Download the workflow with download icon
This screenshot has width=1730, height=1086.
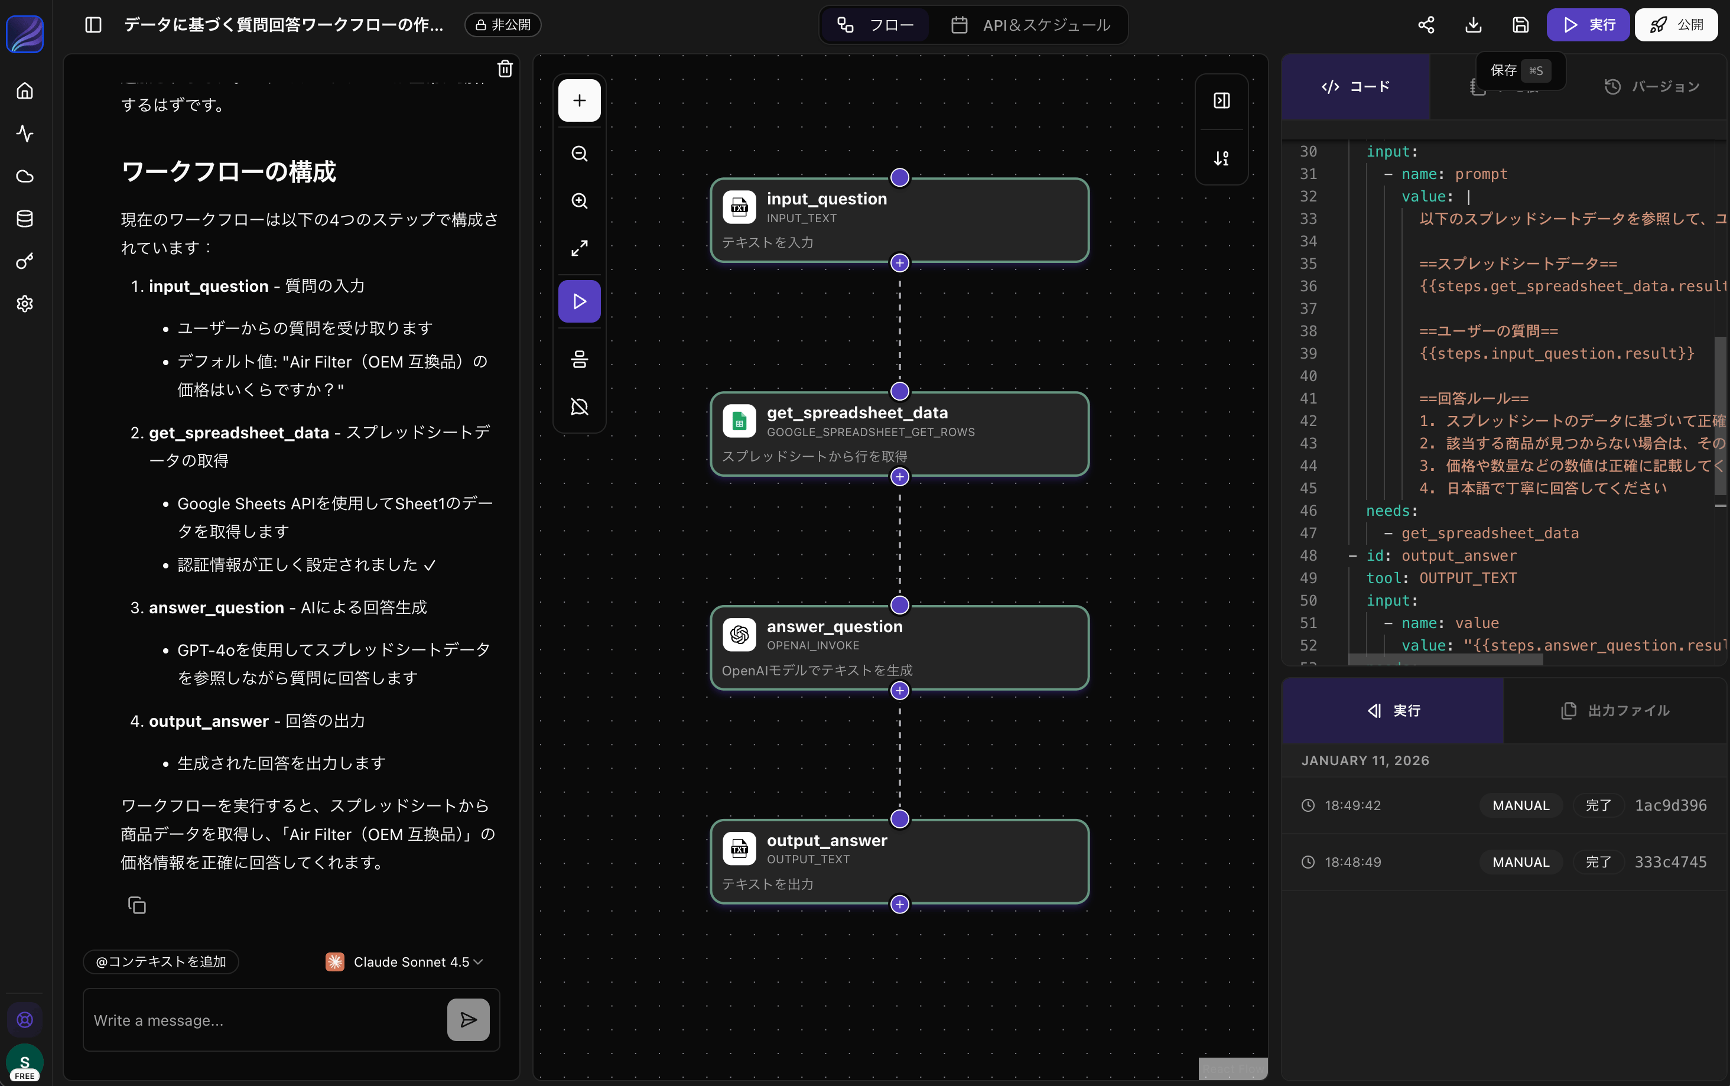coord(1474,25)
